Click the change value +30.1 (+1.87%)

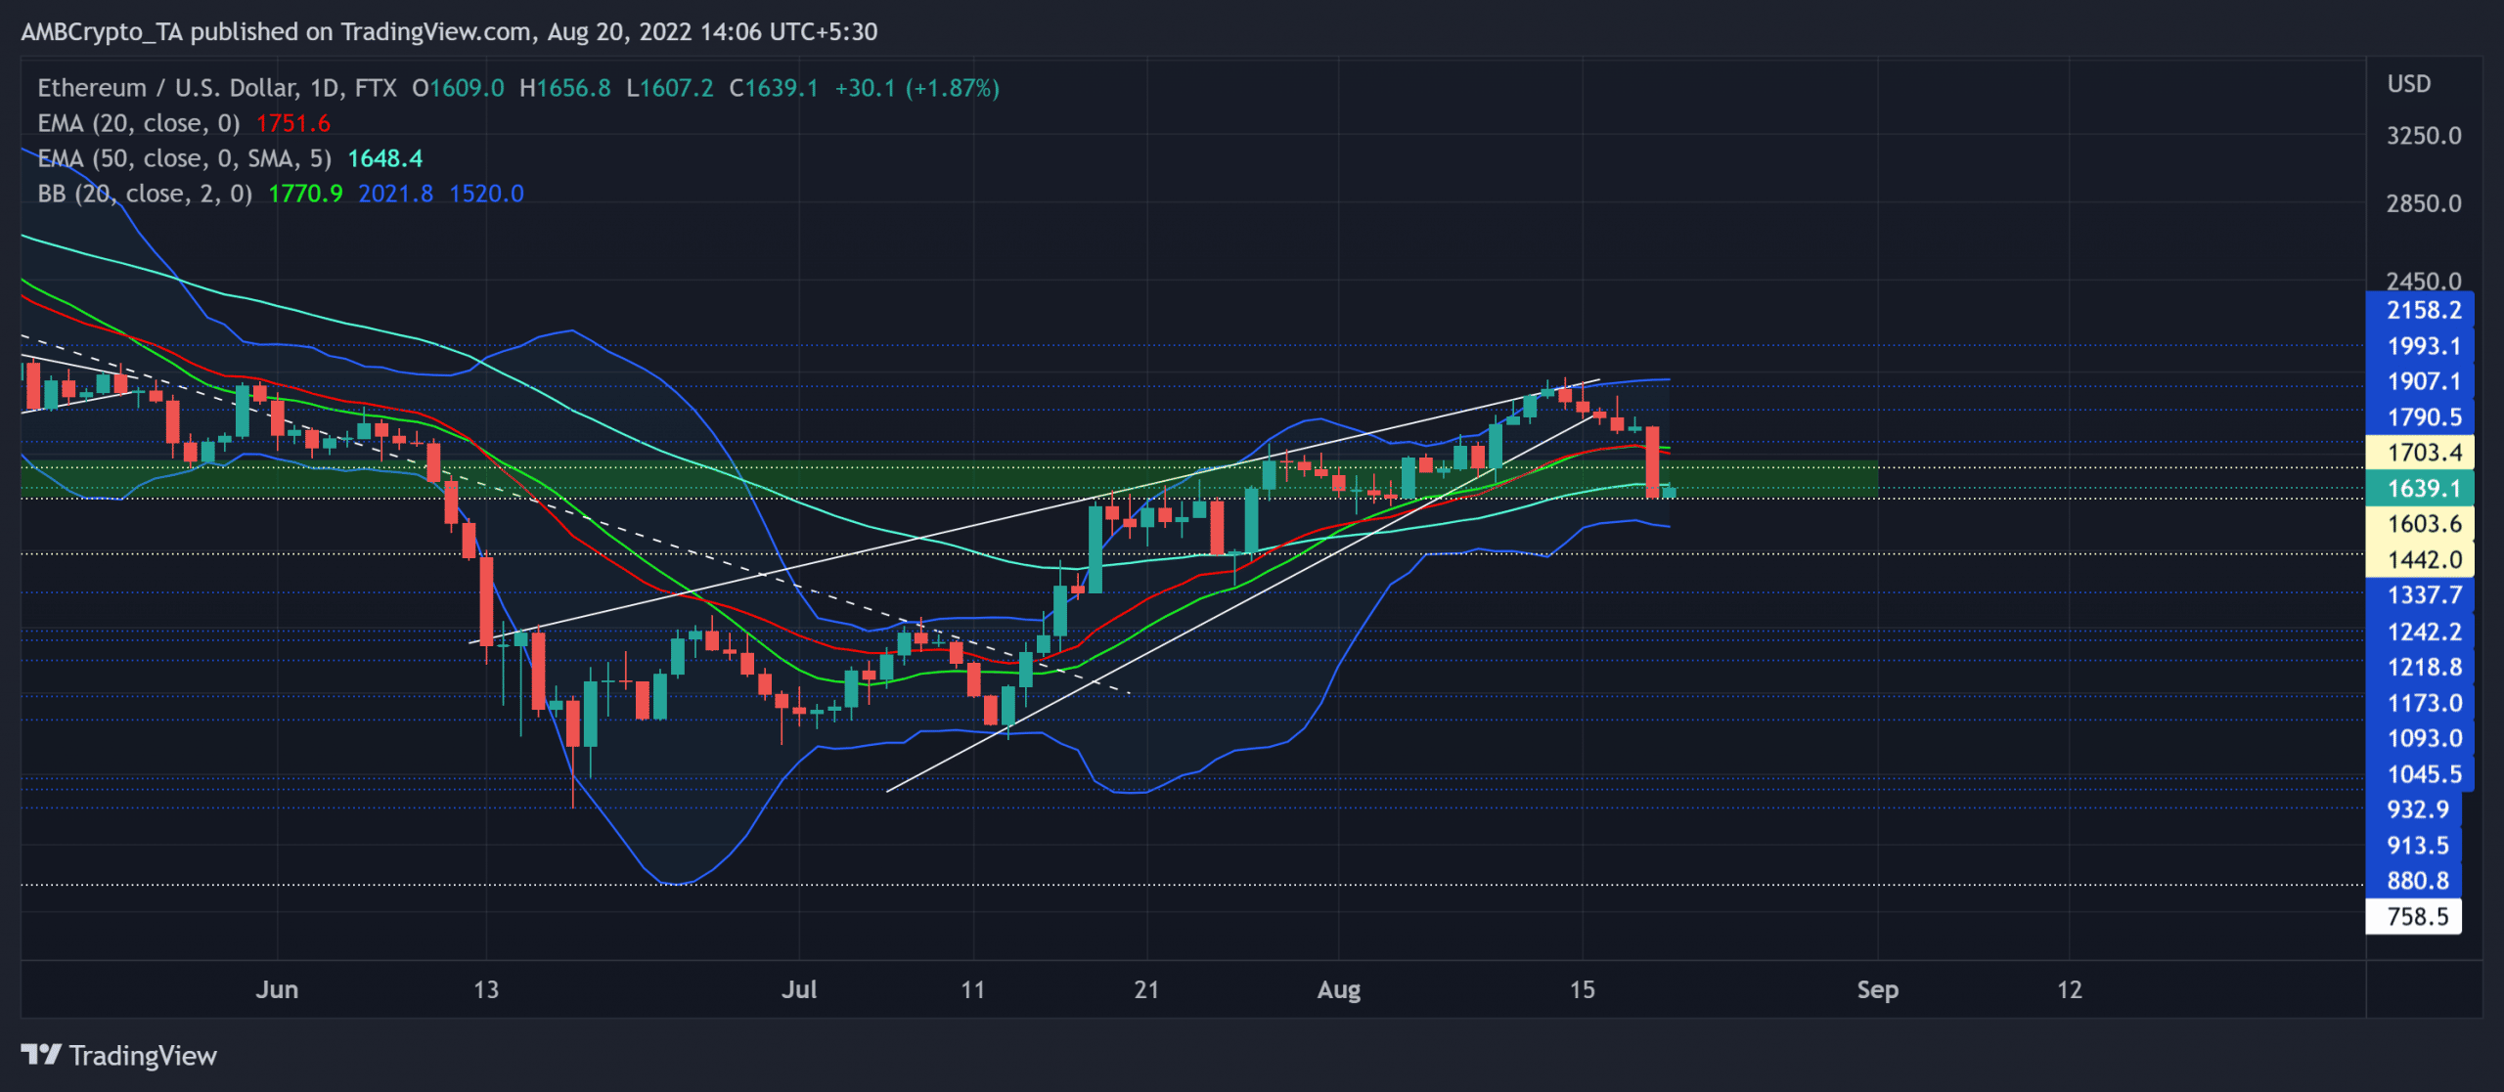[x=917, y=88]
